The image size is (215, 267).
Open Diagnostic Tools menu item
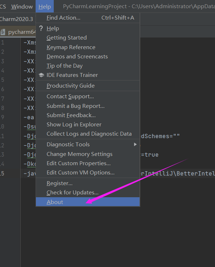[x=88, y=145]
